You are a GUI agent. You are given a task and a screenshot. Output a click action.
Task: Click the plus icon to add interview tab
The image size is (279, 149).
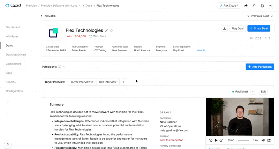tap(123, 82)
